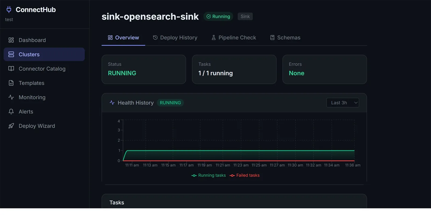
Task: Click the ConnectHub plug logo icon
Action: pyautogui.click(x=9, y=10)
